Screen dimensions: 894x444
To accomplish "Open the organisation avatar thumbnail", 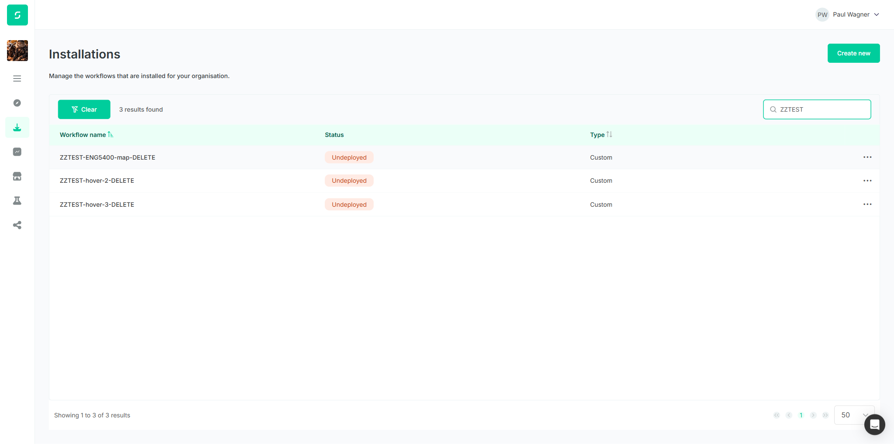I will (17, 51).
